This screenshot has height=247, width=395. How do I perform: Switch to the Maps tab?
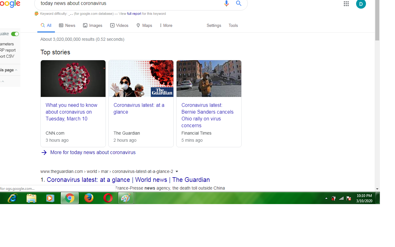[144, 25]
